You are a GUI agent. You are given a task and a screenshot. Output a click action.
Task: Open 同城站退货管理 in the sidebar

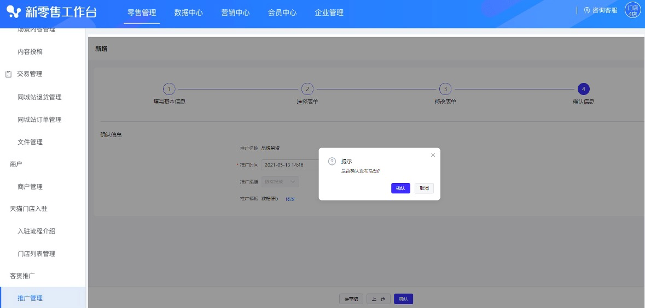click(39, 97)
